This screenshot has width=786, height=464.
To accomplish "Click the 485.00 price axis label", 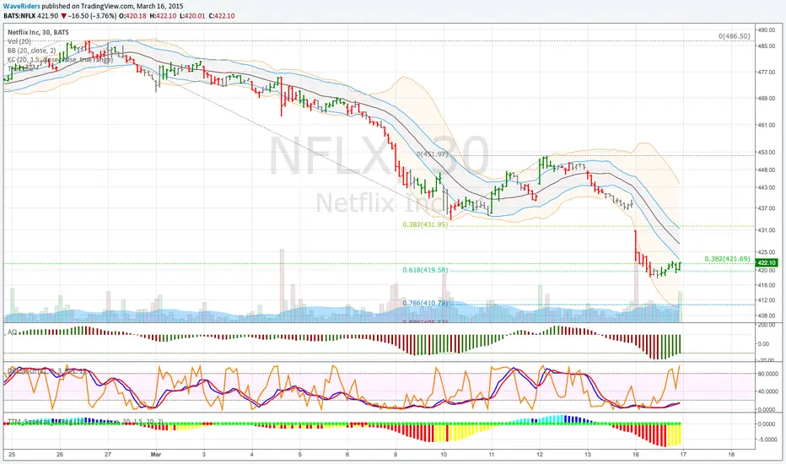I will 767,46.
